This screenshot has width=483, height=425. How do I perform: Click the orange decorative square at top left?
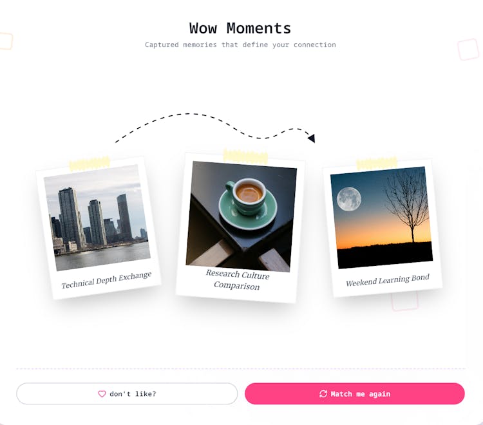6,41
